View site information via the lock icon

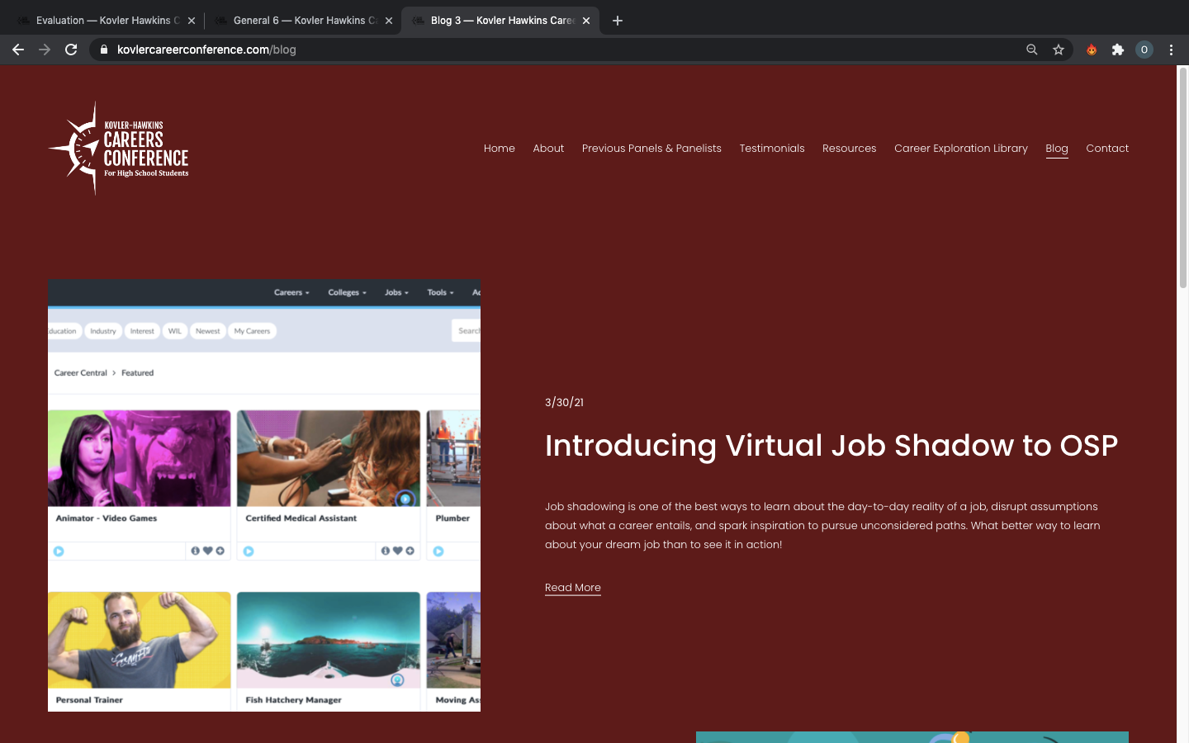pos(104,50)
